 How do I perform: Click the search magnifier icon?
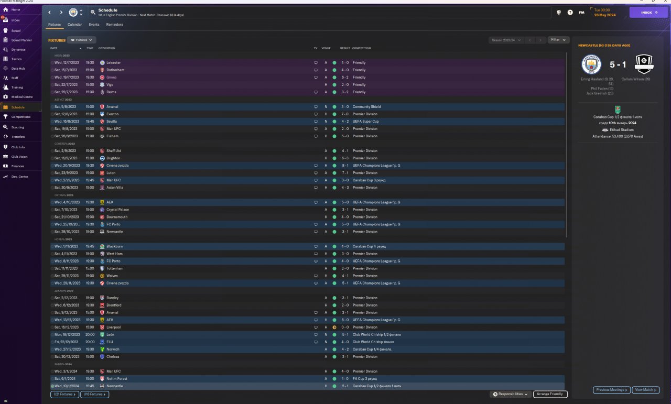pos(93,12)
